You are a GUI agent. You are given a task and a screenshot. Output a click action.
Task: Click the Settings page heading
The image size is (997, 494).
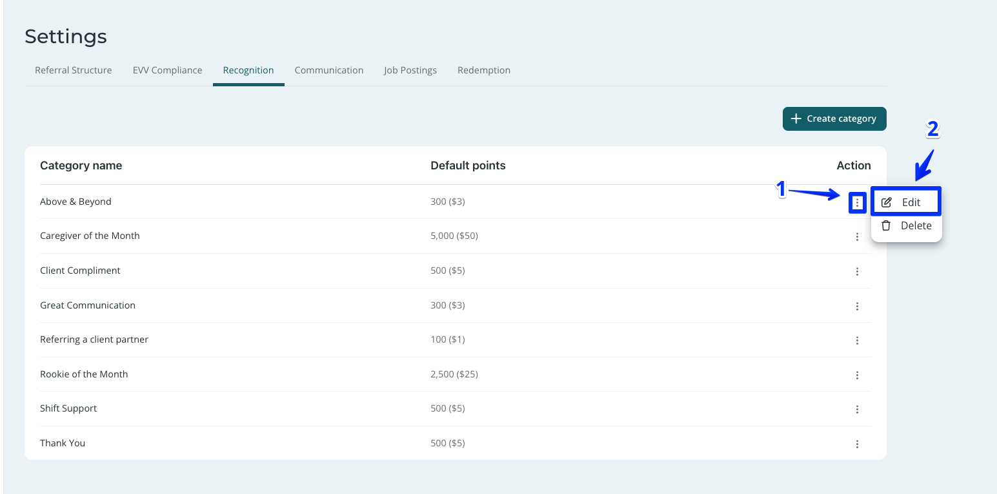point(66,37)
